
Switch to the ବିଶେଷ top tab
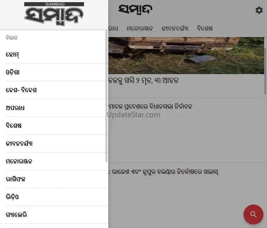(x=205, y=28)
